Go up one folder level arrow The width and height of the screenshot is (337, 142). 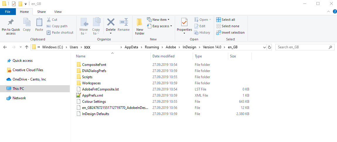(x=27, y=47)
